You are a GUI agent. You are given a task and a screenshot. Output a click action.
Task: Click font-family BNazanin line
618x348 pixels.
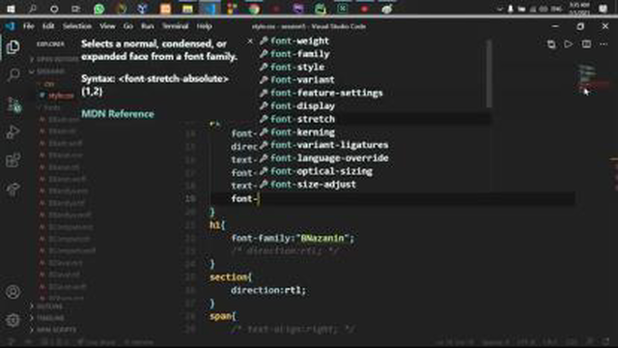pyautogui.click(x=293, y=239)
